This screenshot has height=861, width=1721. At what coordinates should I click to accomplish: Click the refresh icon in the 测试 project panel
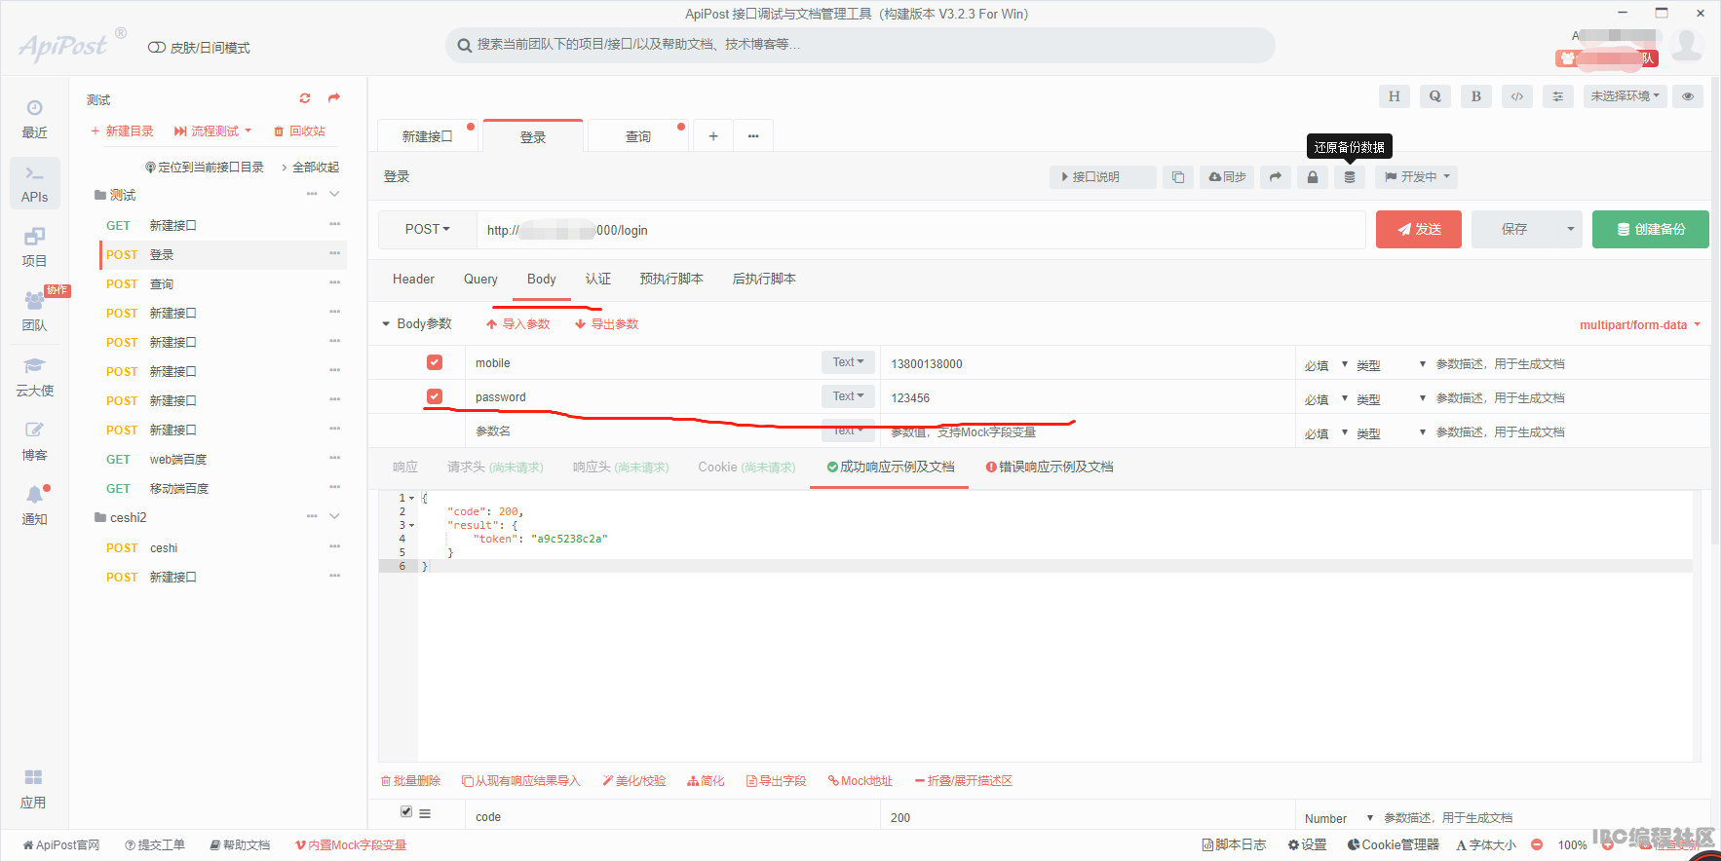305,98
